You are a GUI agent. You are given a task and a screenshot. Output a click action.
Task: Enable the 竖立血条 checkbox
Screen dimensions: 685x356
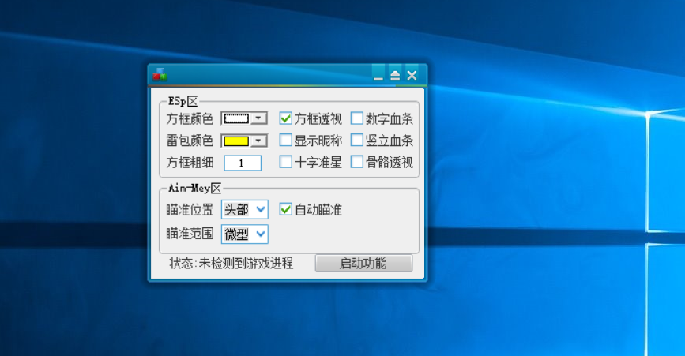pyautogui.click(x=357, y=140)
